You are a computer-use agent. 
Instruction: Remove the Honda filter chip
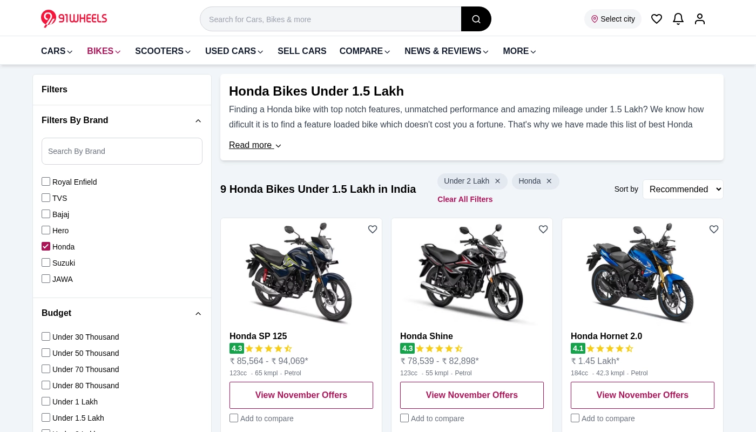(x=549, y=181)
